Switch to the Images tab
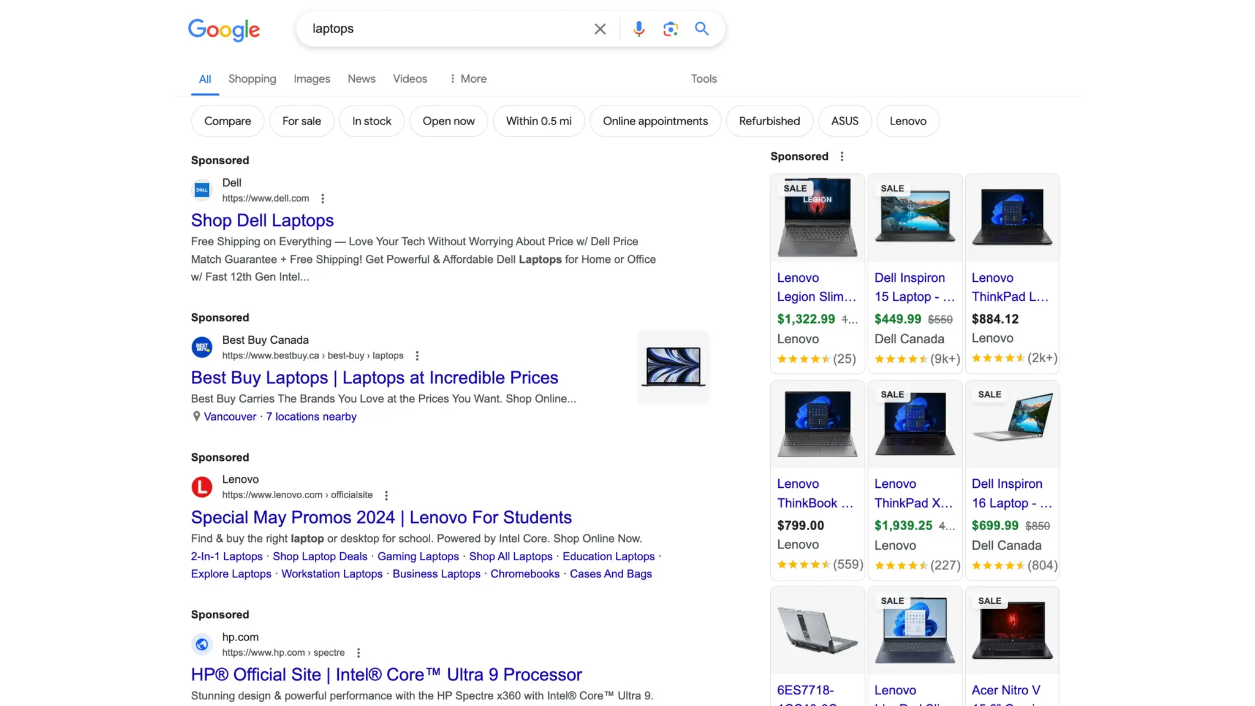 pos(311,79)
